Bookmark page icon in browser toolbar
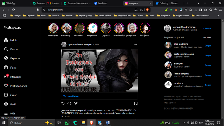 pyautogui.click(x=38, y=10)
